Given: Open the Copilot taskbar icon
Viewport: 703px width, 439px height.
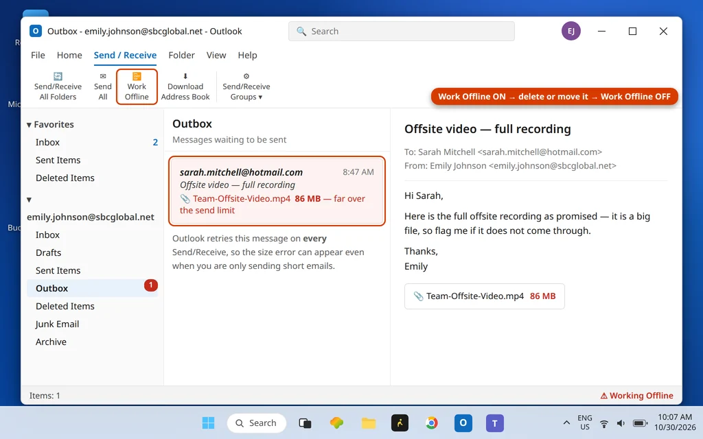Looking at the screenshot, I should (336, 423).
